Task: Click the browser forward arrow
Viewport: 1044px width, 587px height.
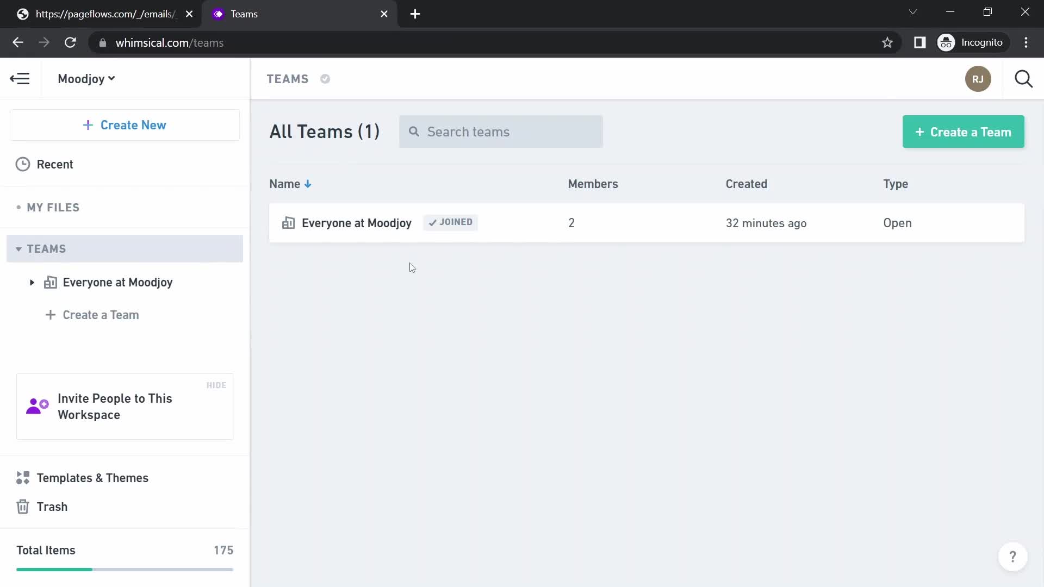Action: 44,42
